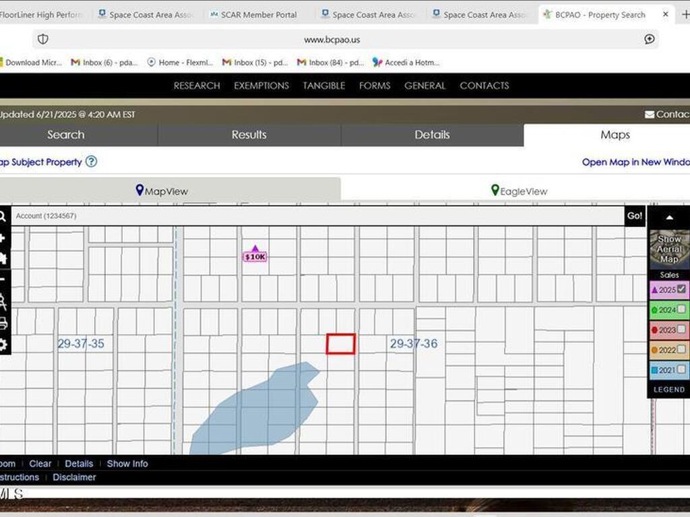
Task: Click the zoom in plus icon
Action: (x=3, y=237)
